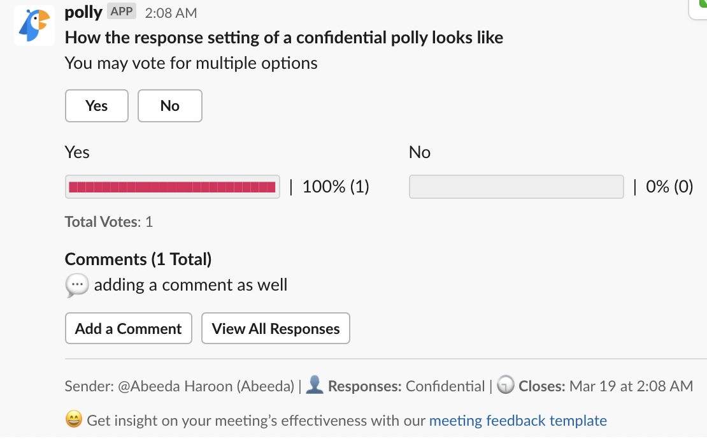Click the grinning emoji beside the template tip
This screenshot has width=707, height=441.
pos(73,420)
